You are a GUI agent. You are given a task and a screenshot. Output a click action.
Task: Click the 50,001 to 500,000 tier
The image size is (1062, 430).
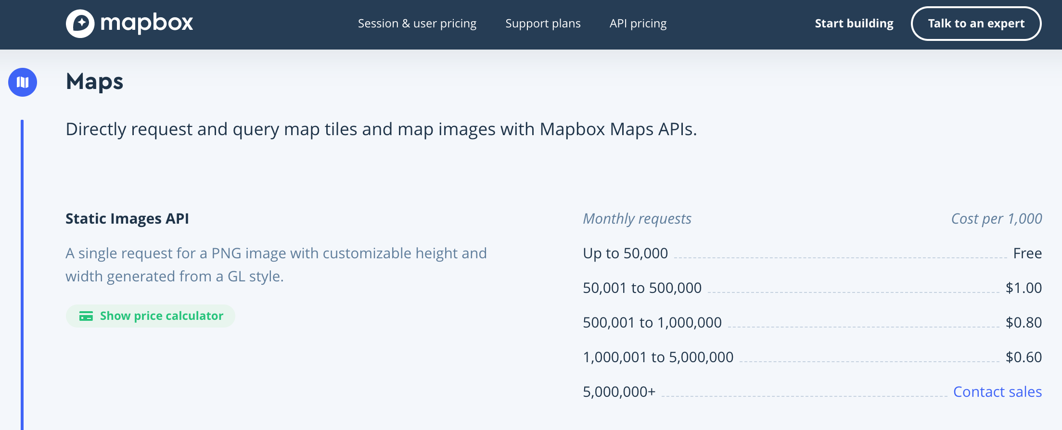642,288
